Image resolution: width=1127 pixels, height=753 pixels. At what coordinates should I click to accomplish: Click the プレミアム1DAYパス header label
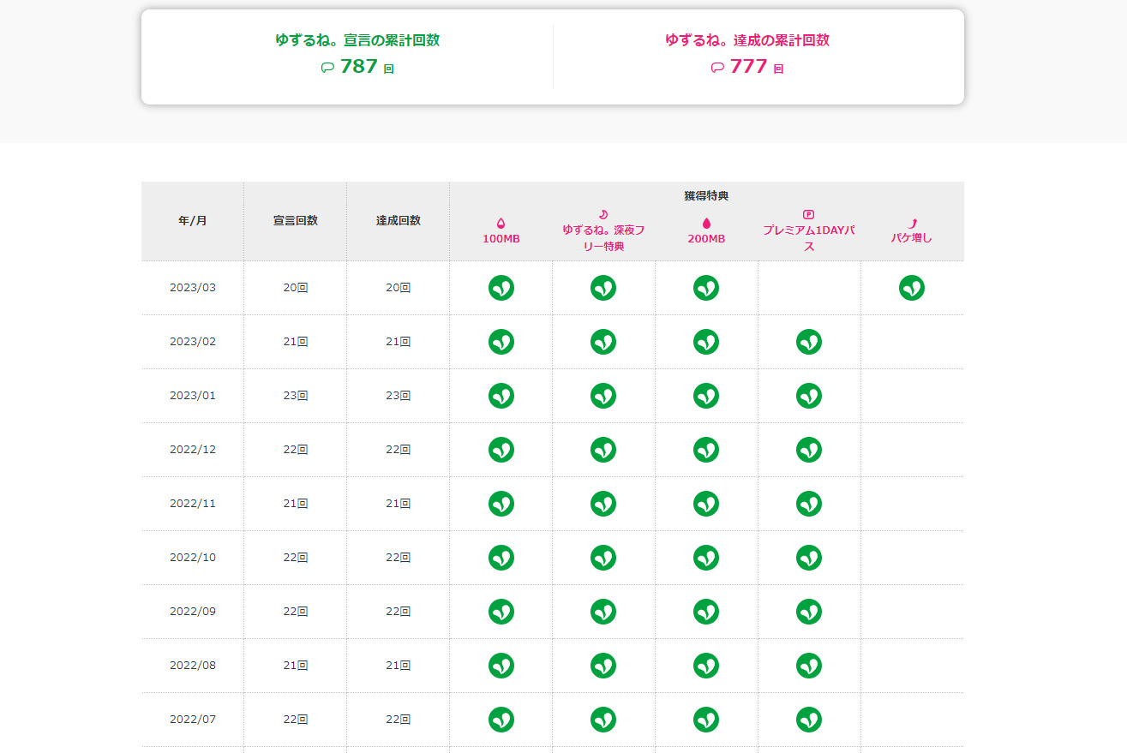tap(809, 238)
